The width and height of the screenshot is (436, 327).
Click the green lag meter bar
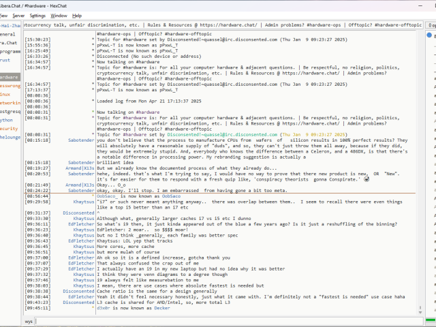pos(431,321)
